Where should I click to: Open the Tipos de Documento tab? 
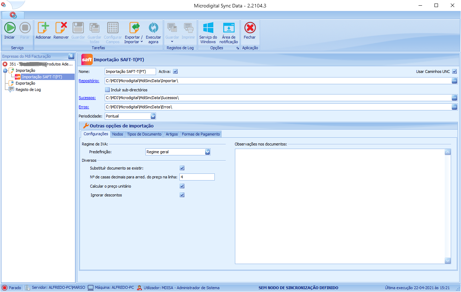pyautogui.click(x=144, y=134)
